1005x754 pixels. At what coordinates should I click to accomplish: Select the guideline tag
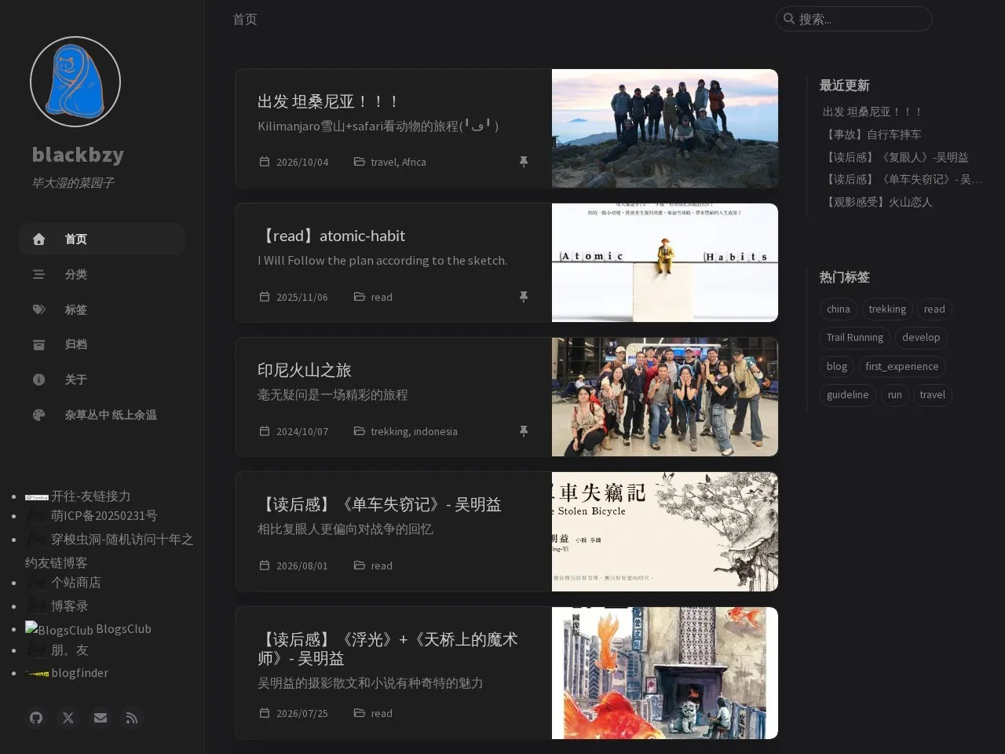[847, 395]
